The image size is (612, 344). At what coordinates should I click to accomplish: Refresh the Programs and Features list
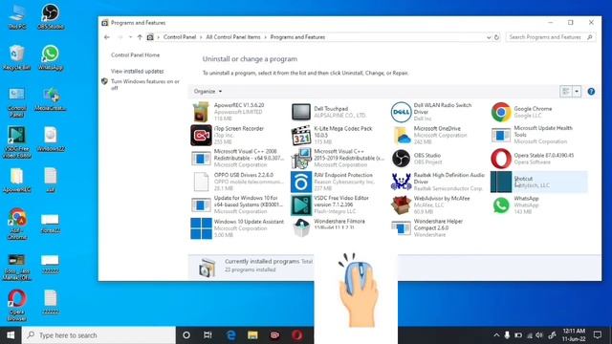[x=496, y=37]
